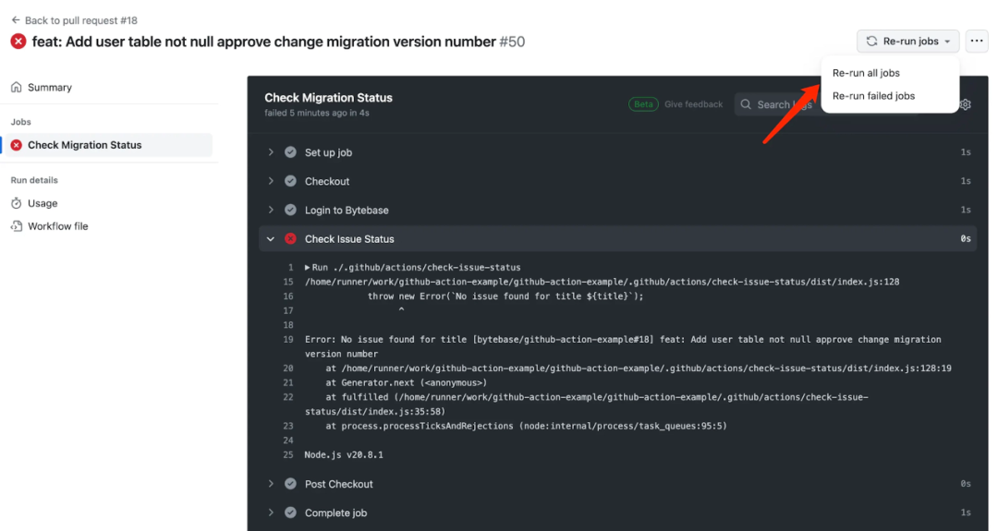This screenshot has height=531, width=998.
Task: Expand the Set up job step
Action: 271,152
